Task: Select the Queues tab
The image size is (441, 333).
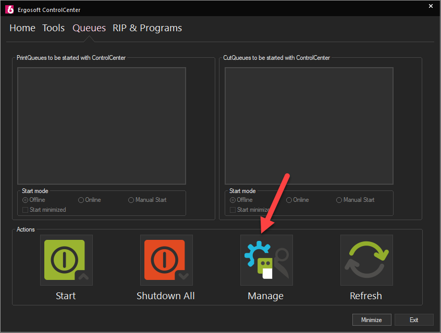Action: (x=89, y=28)
